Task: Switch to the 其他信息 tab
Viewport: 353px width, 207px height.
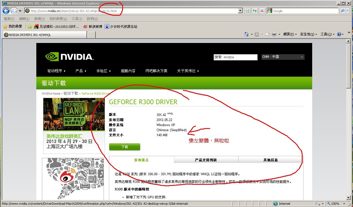Action: point(271,160)
